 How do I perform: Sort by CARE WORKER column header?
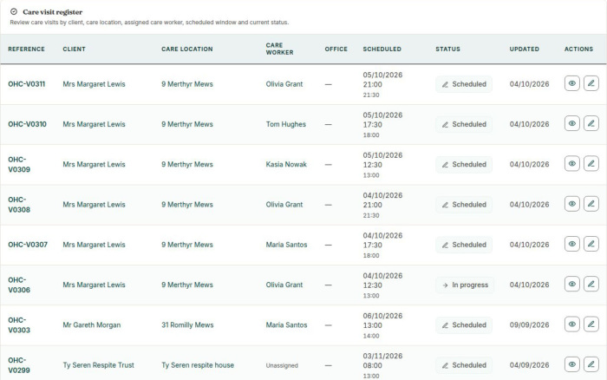279,49
